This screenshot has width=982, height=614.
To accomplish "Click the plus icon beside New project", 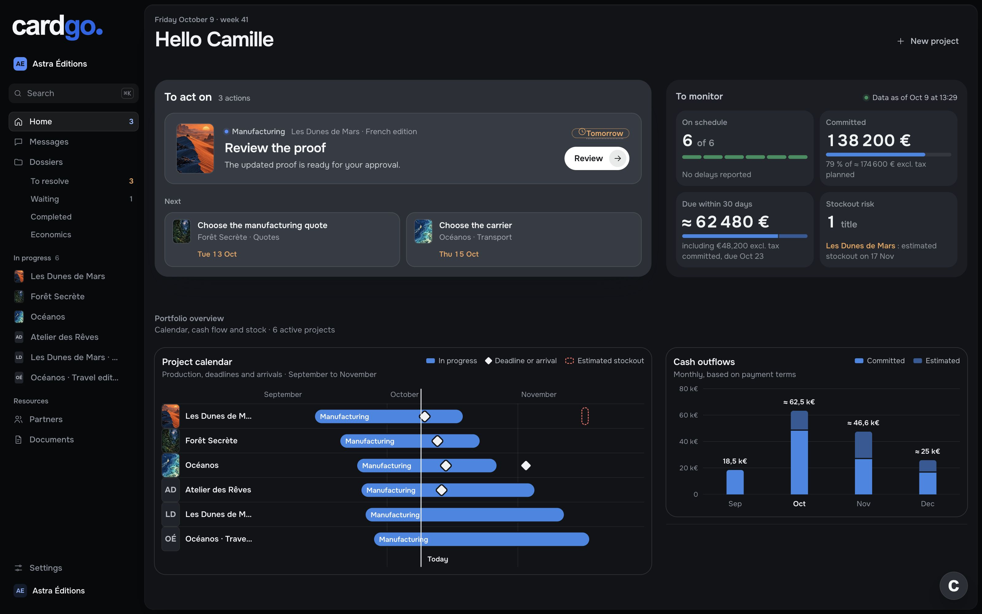I will tap(900, 41).
